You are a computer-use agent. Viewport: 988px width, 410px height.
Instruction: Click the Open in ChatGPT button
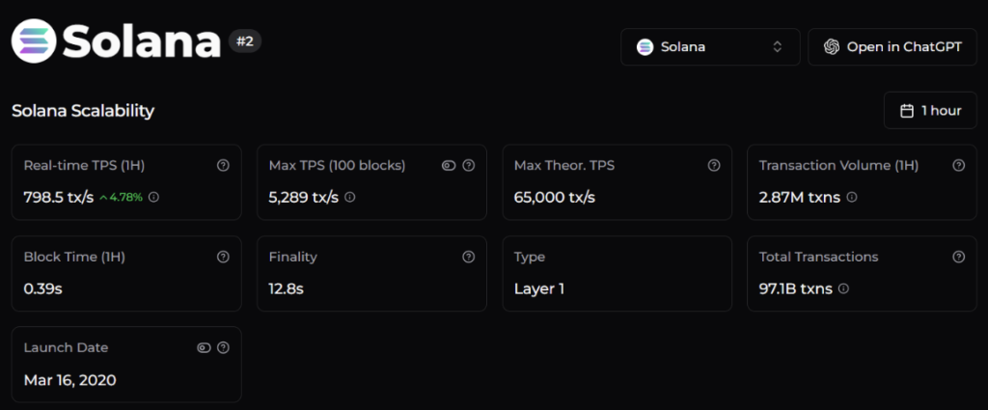click(x=892, y=46)
